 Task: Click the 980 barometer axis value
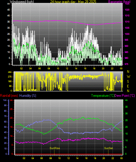point(126,58)
